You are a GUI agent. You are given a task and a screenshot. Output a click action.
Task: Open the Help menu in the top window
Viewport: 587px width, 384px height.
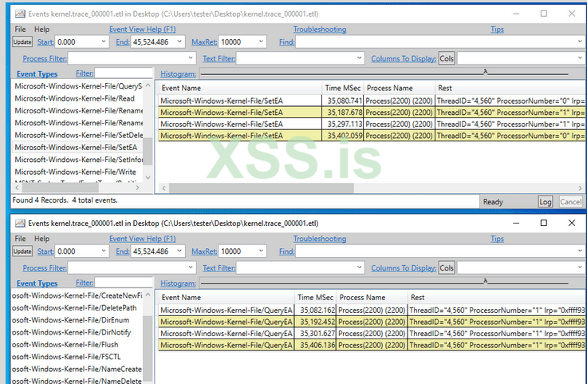(x=42, y=30)
